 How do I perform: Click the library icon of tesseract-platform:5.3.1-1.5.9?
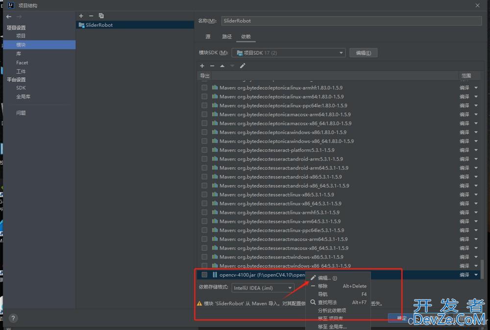pyautogui.click(x=215, y=150)
